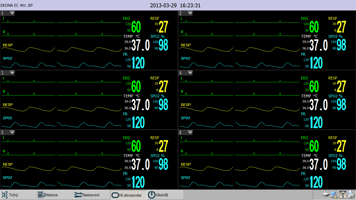This screenshot has width=356, height=200.
Task: Click the pulse rate 120 in bed 1
Action: (x=138, y=63)
